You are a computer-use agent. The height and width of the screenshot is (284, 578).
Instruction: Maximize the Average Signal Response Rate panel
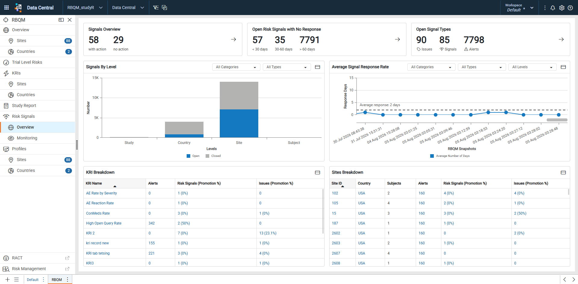click(x=563, y=67)
